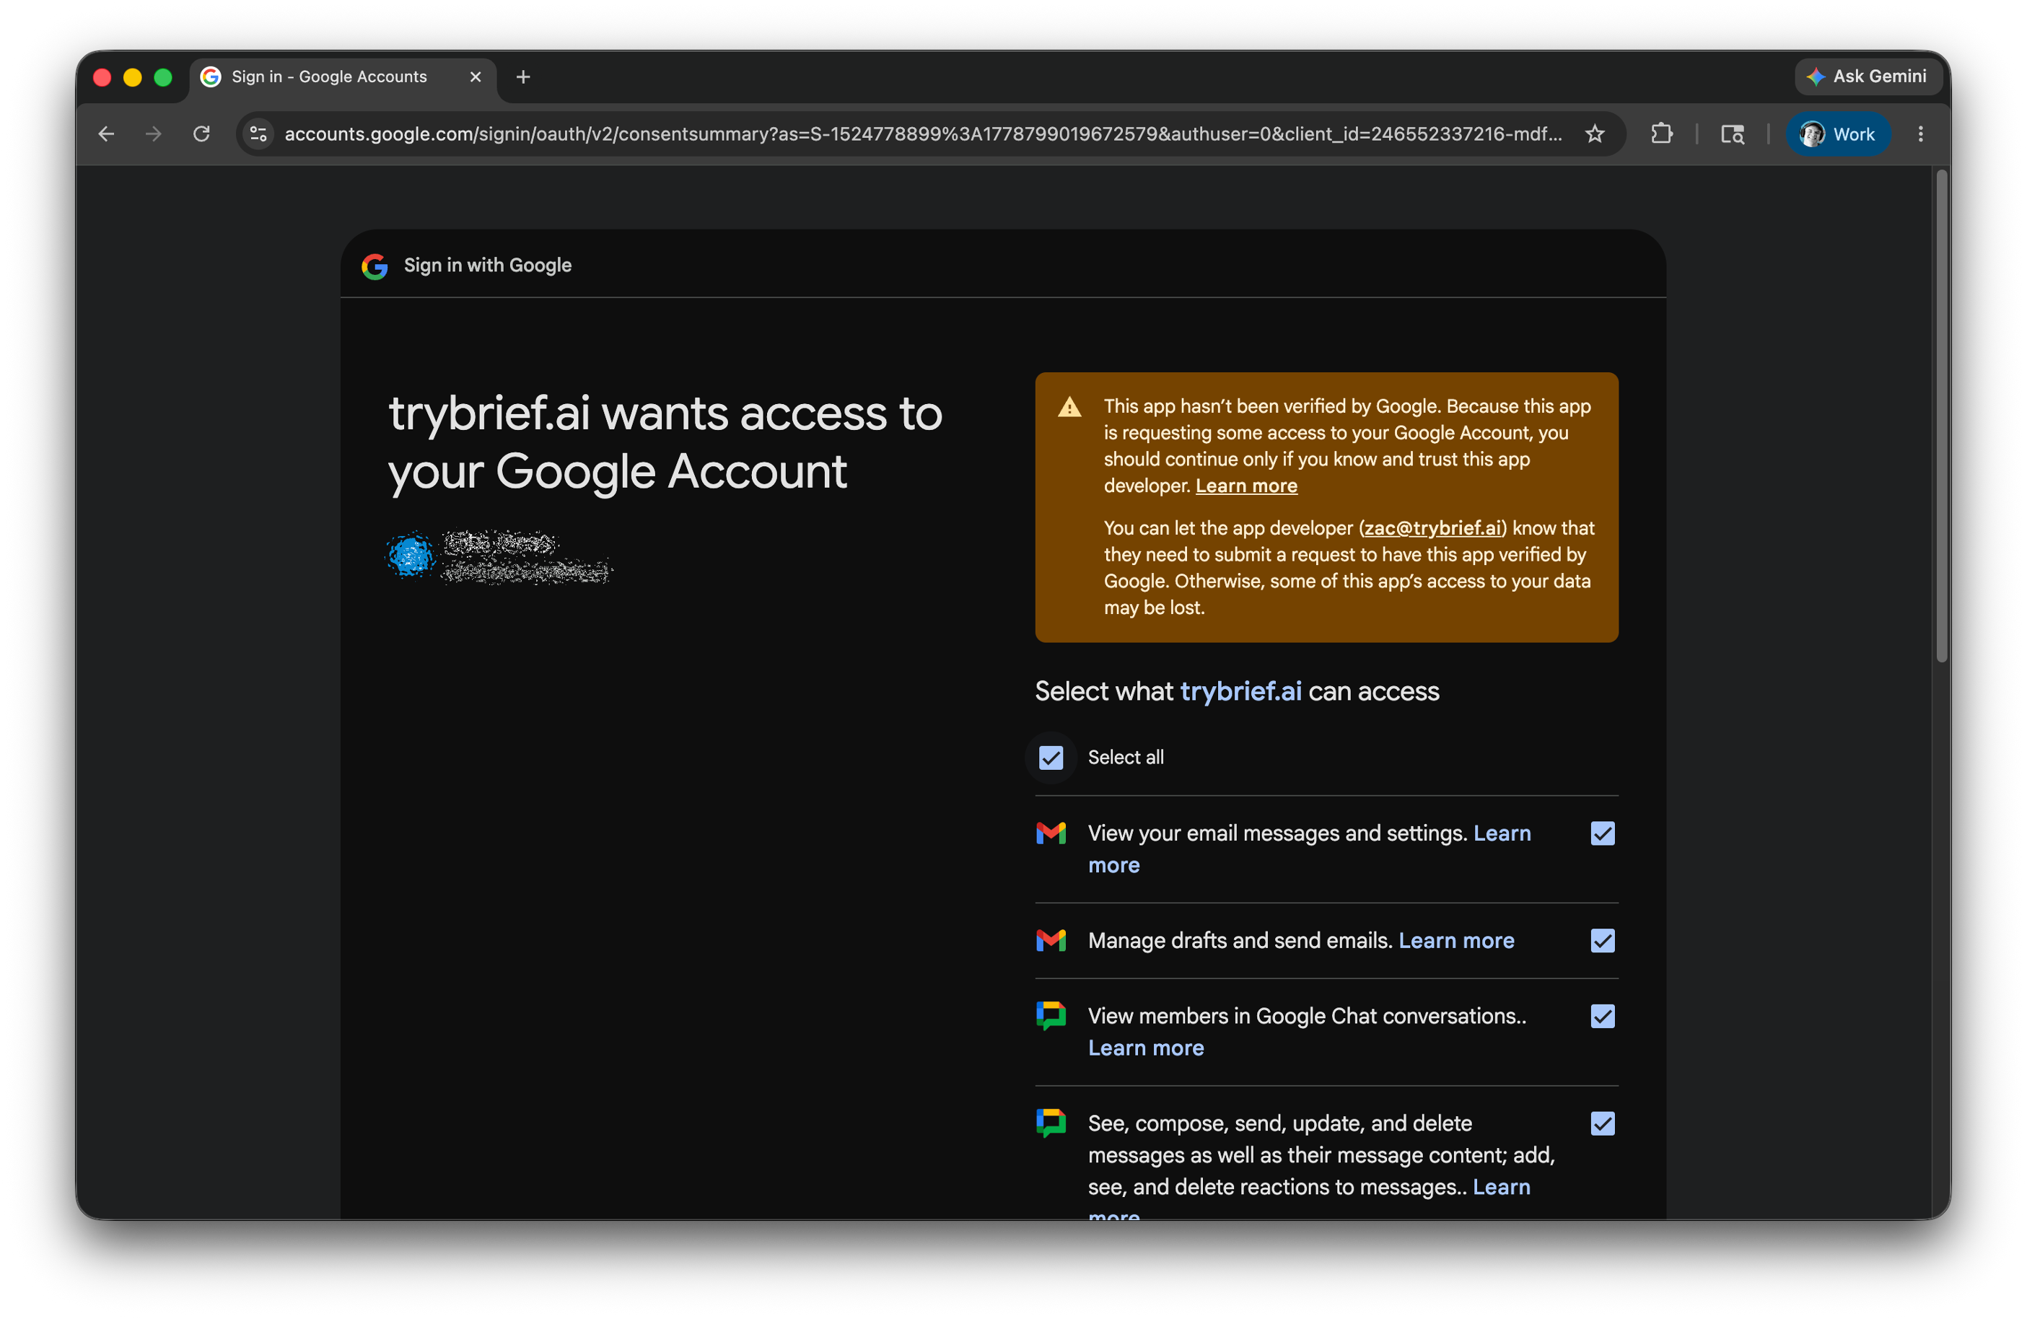Click the trybrief.ai wants access heading

665,442
